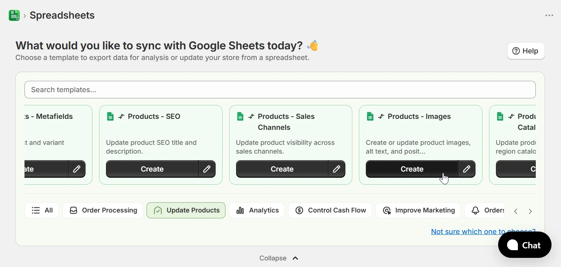Click the sheet icon on Products - Images
This screenshot has height=267, width=561.
click(x=370, y=116)
